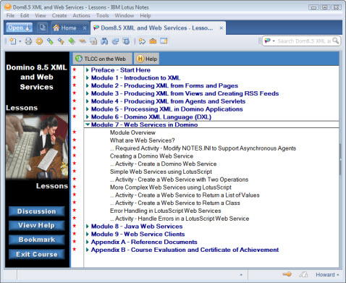Expand Preface - Start Here
The width and height of the screenshot is (346, 283).
88,70
